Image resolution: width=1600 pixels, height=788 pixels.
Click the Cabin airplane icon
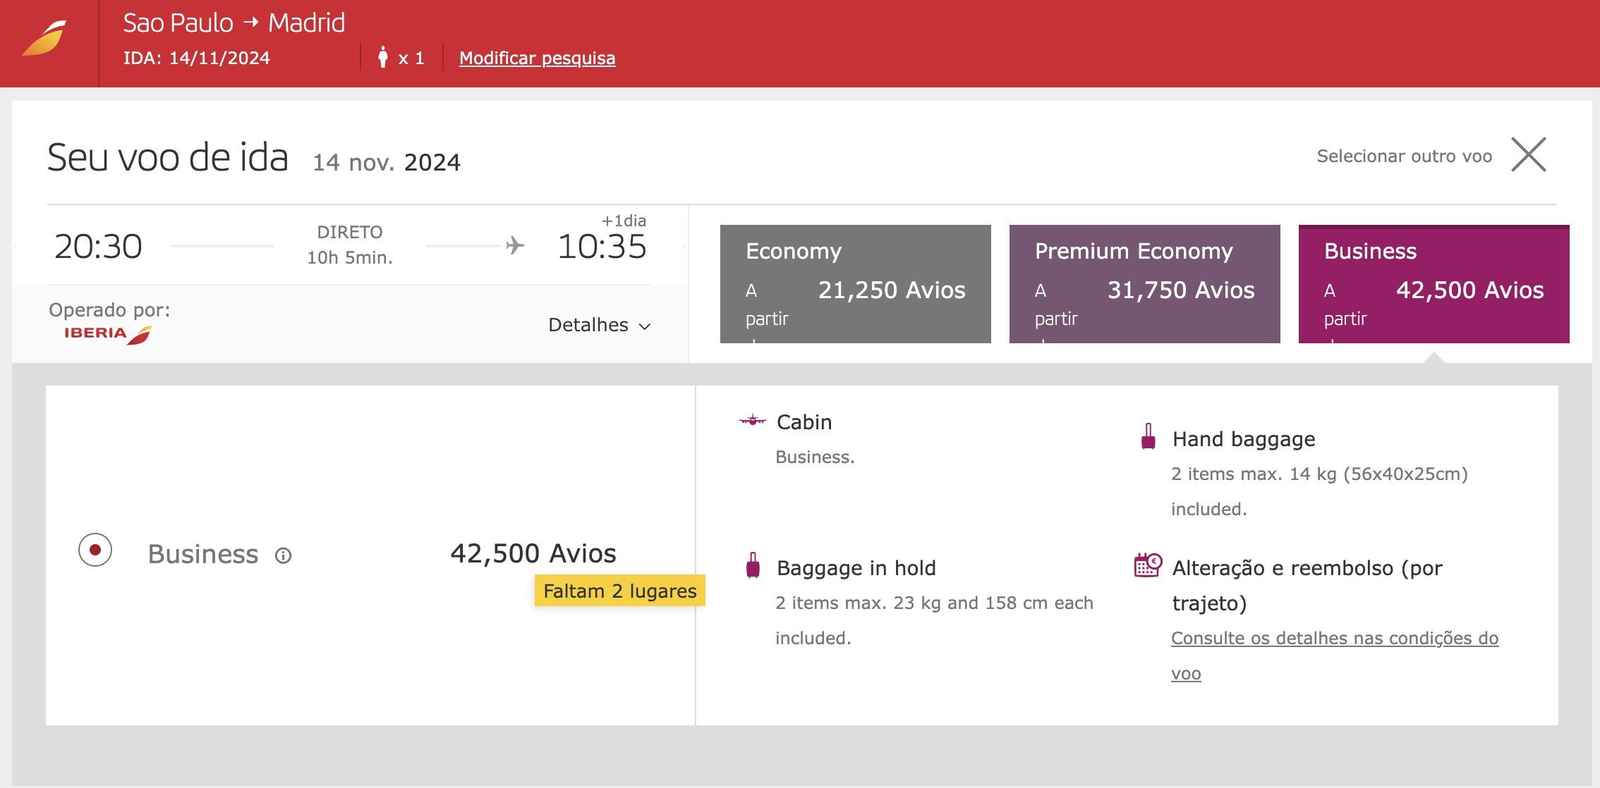coord(752,421)
